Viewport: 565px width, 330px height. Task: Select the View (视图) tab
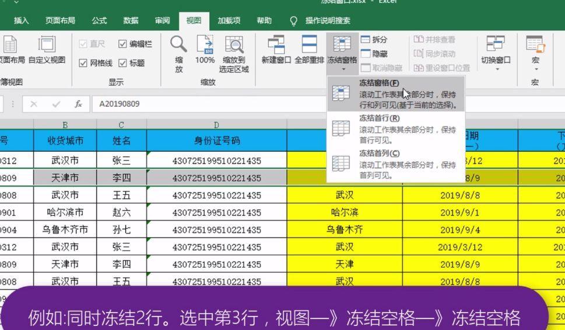[x=194, y=20]
